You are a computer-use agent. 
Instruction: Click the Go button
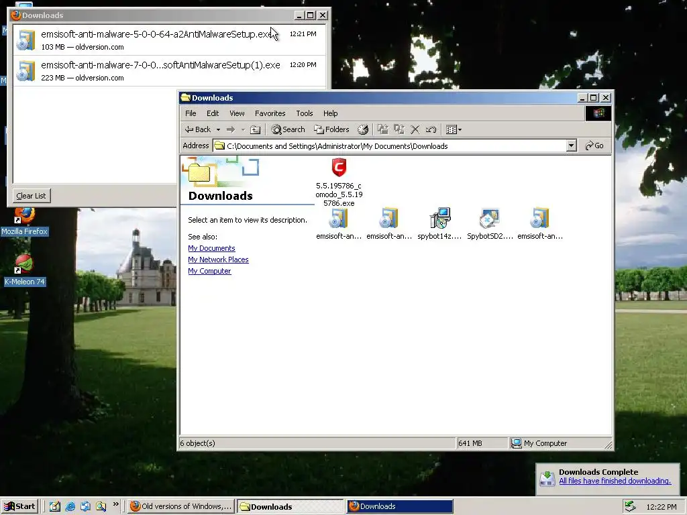[x=594, y=146]
